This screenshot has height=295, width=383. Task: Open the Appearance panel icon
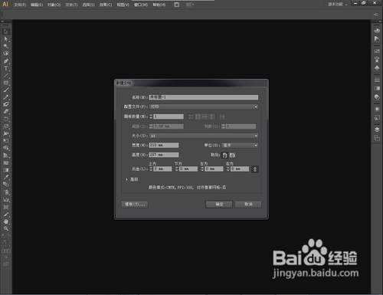(x=377, y=109)
